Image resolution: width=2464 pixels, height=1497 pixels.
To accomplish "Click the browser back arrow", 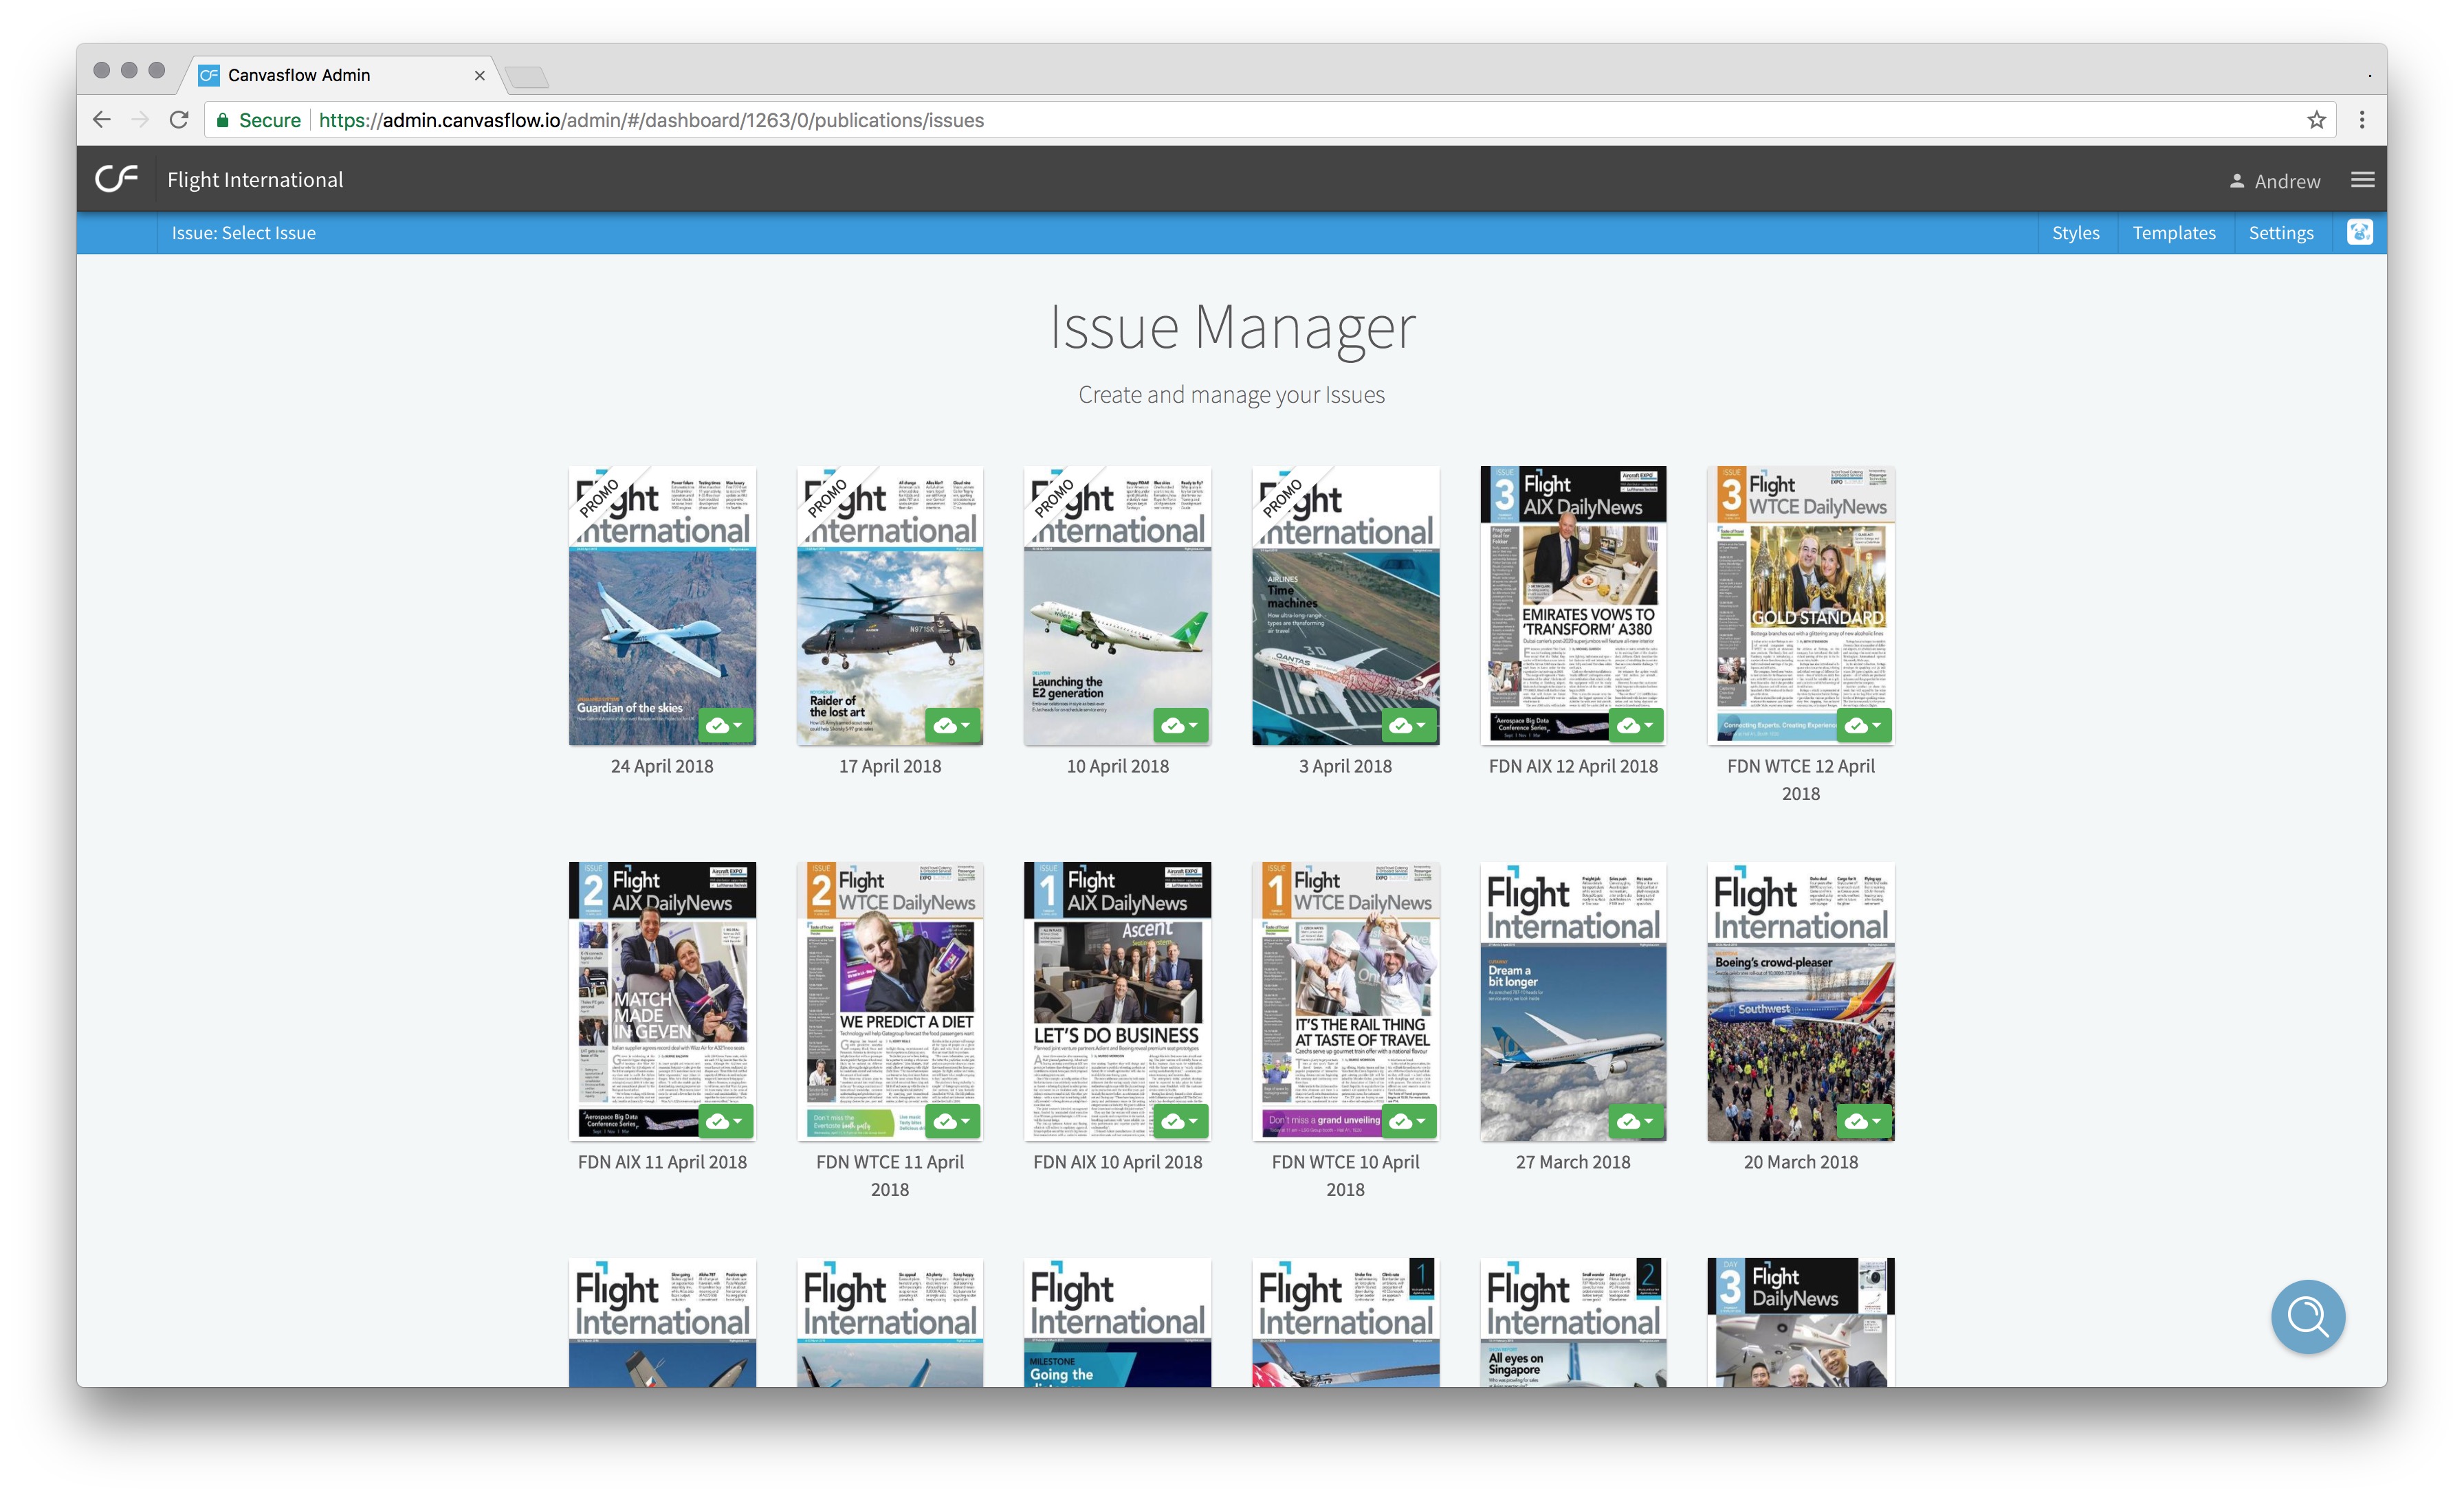I will tap(102, 120).
